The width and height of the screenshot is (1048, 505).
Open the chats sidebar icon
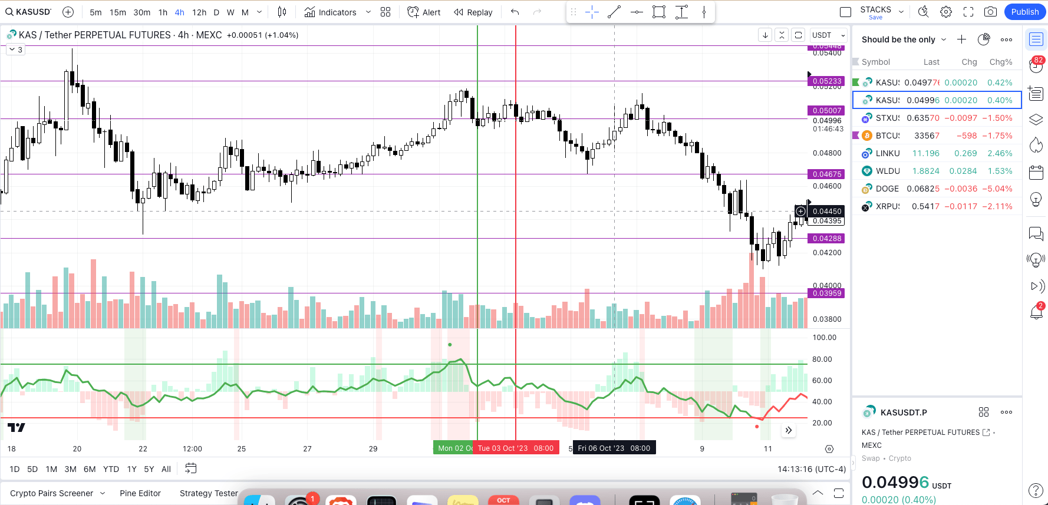tap(1036, 234)
